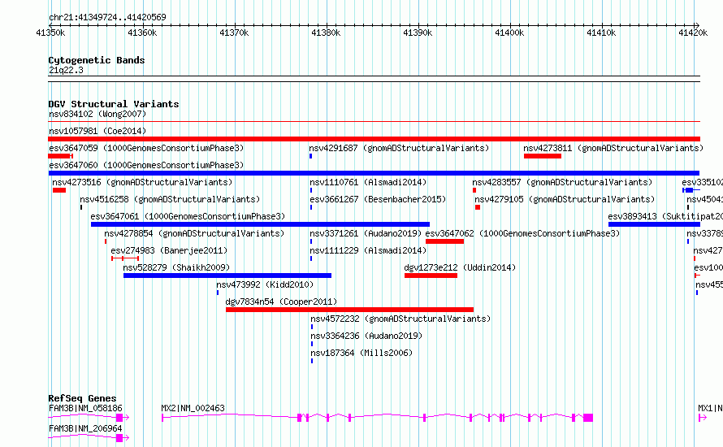Click the nsv4273811 red variant bar
This screenshot has width=723, height=447.
pos(543,156)
